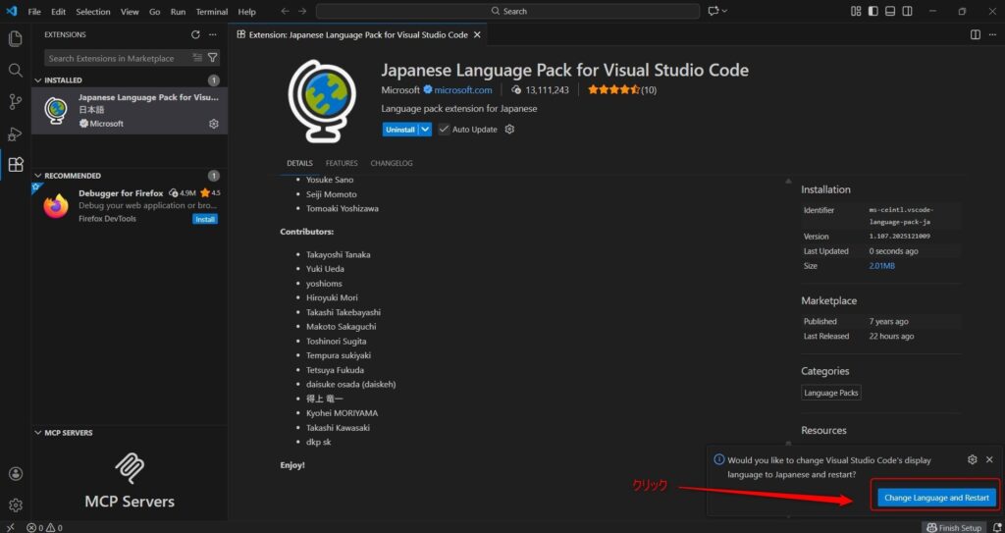This screenshot has height=533, width=1005.
Task: Open remote window indicator in status bar
Action: click(x=10, y=527)
